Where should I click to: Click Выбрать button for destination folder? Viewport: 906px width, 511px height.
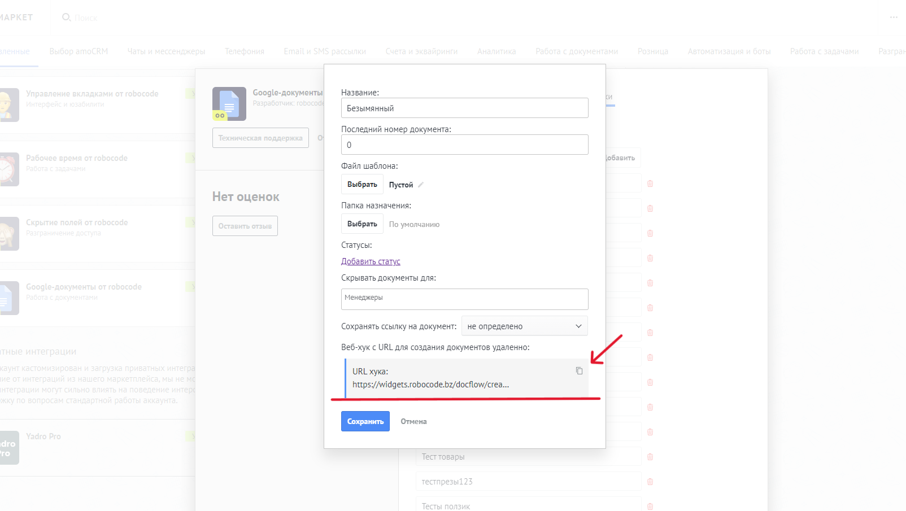(362, 224)
